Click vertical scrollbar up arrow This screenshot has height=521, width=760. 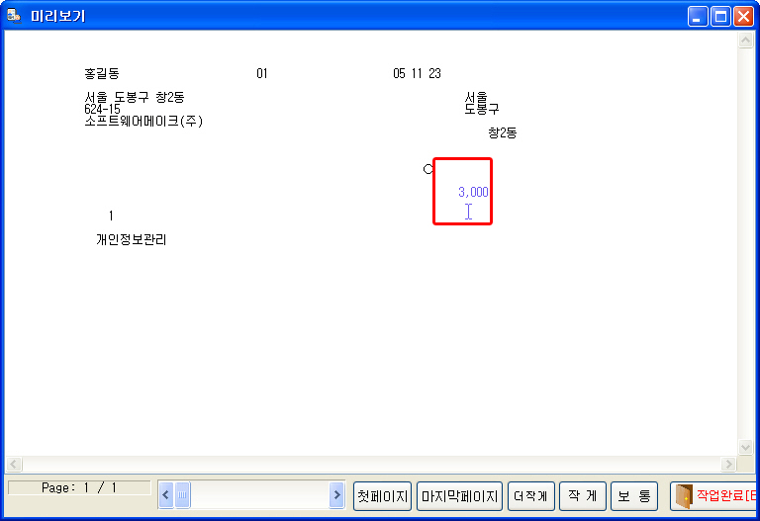click(745, 41)
